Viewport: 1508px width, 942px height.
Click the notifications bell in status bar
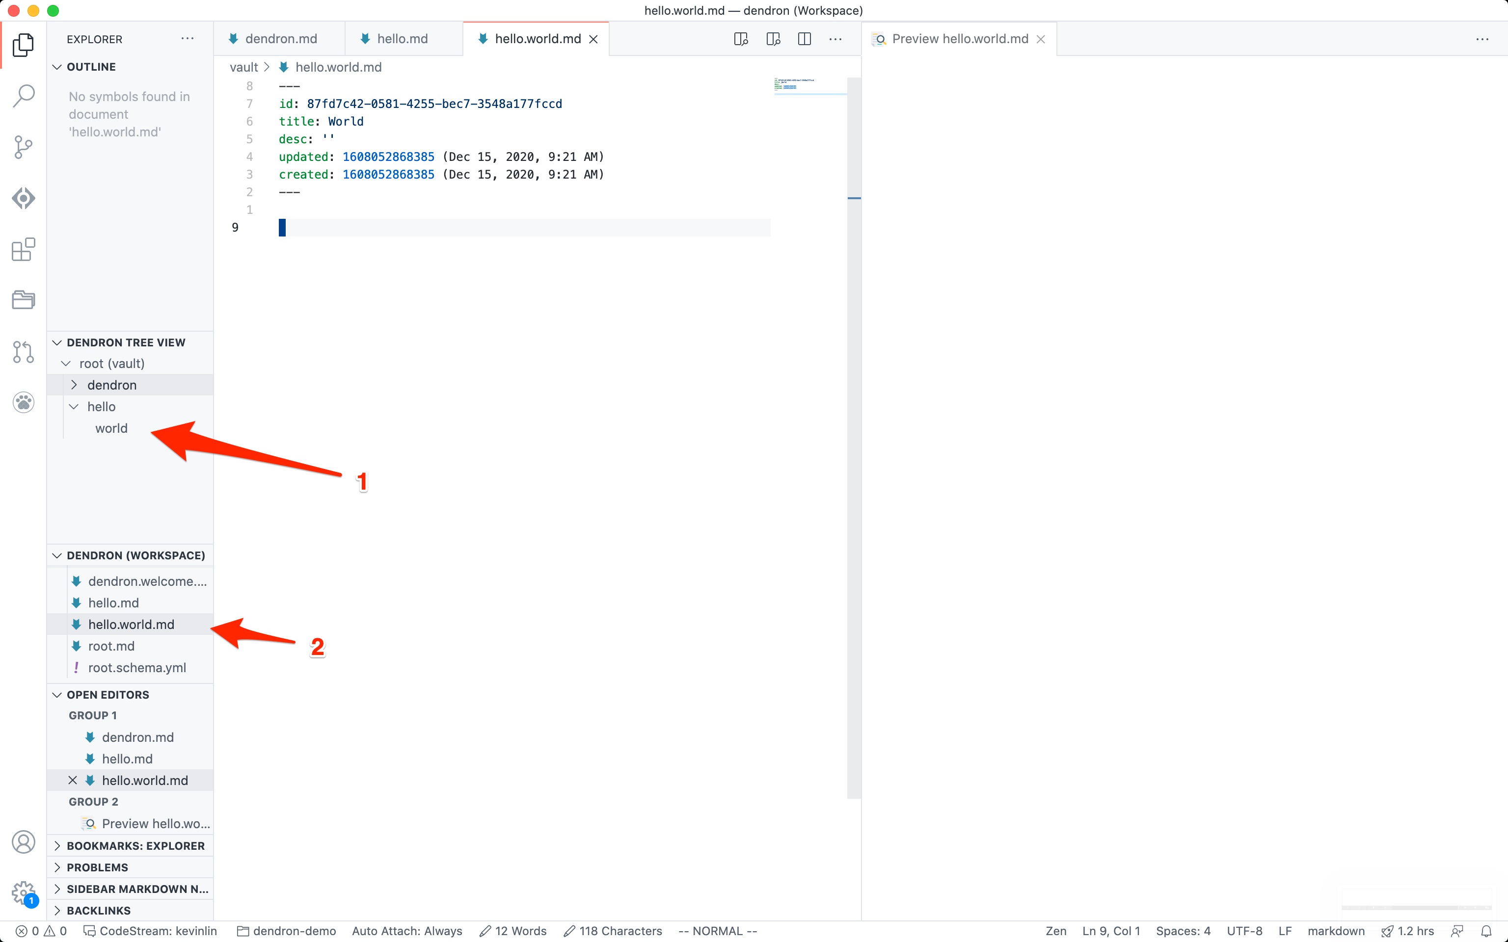point(1486,931)
